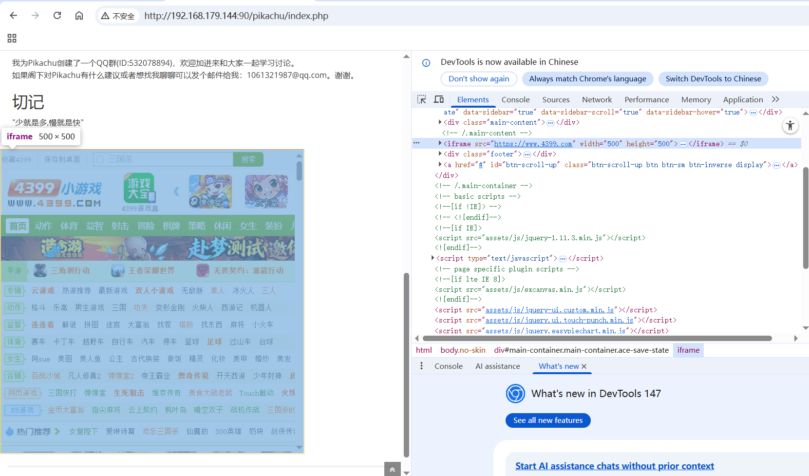809x476 pixels.
Task: Click the scroll-to-top button on page
Action: point(392,469)
